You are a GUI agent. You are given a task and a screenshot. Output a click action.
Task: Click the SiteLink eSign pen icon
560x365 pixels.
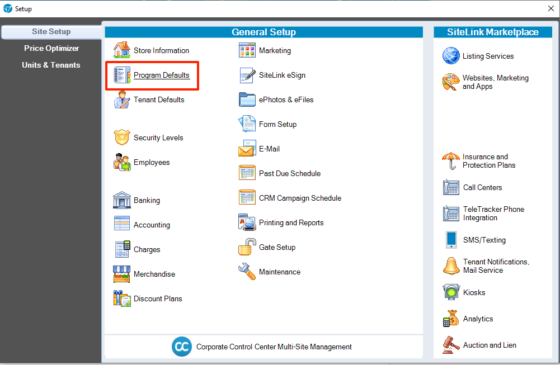(x=247, y=75)
